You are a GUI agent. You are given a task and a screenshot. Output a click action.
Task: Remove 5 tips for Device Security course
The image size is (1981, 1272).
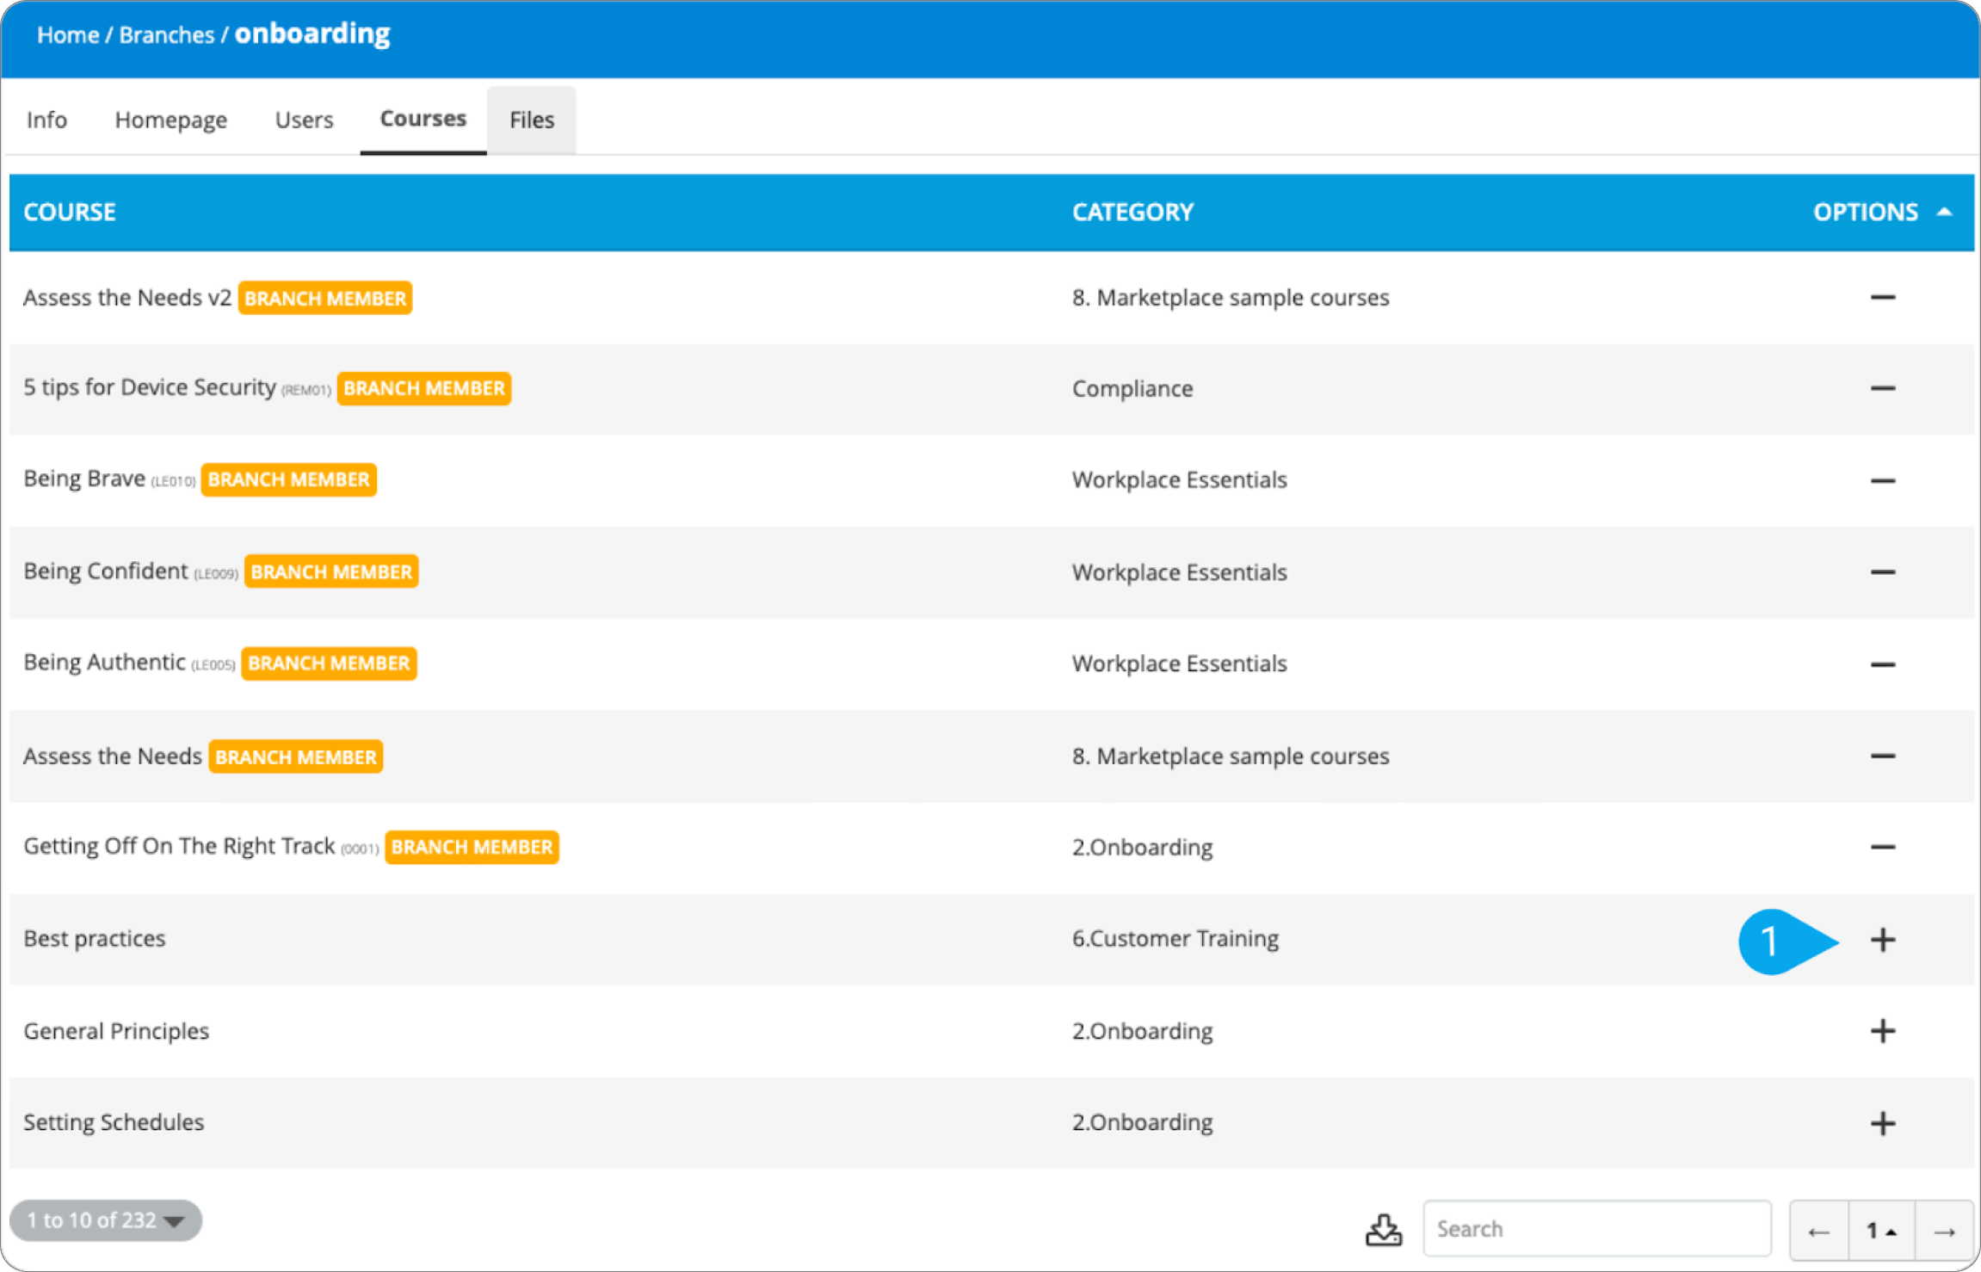1882,388
